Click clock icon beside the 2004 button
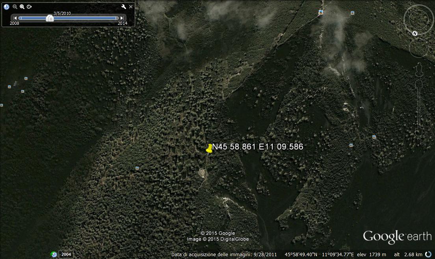 pyautogui.click(x=54, y=254)
